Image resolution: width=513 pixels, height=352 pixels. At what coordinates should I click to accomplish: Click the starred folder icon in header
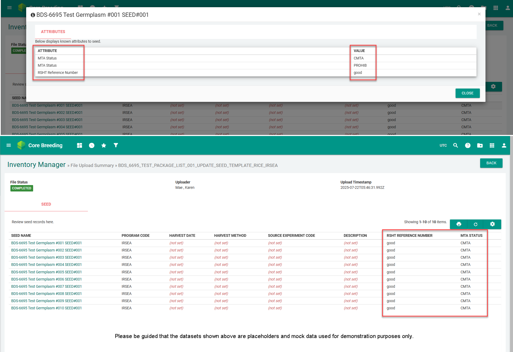click(x=480, y=145)
